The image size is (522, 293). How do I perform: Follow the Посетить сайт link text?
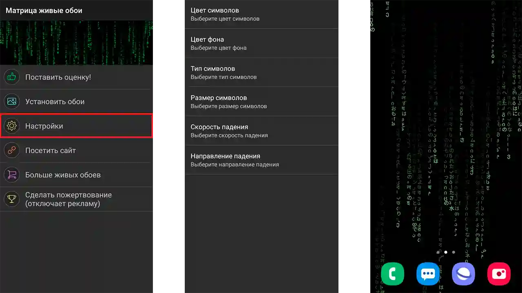tap(51, 151)
